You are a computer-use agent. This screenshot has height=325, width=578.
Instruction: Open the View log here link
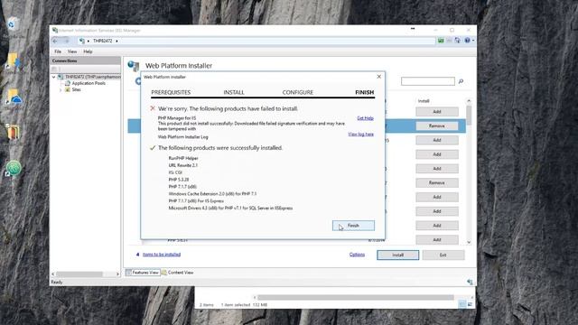click(360, 135)
